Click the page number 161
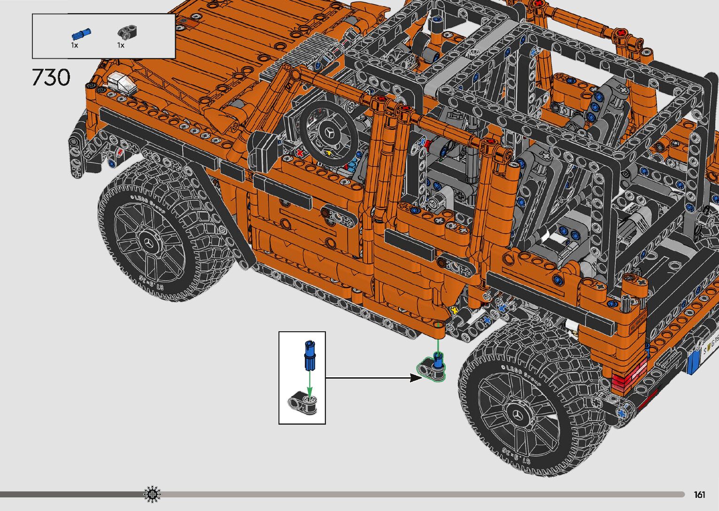Viewport: 719px width, 511px height. click(x=699, y=495)
